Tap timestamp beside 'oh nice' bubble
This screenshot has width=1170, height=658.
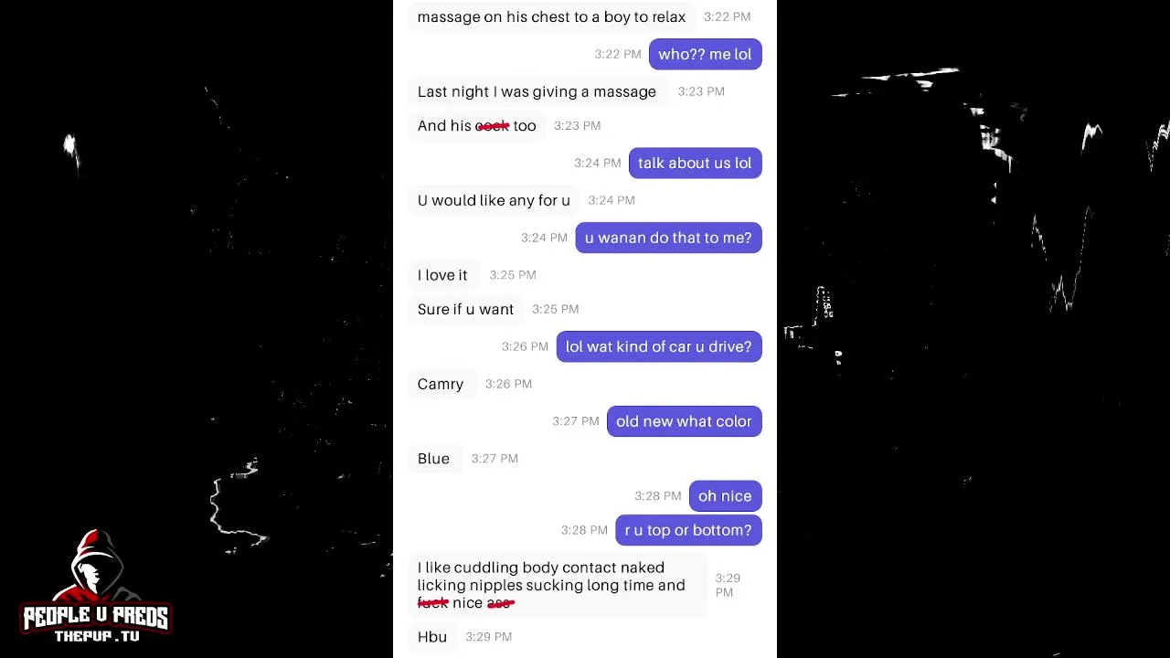(658, 496)
